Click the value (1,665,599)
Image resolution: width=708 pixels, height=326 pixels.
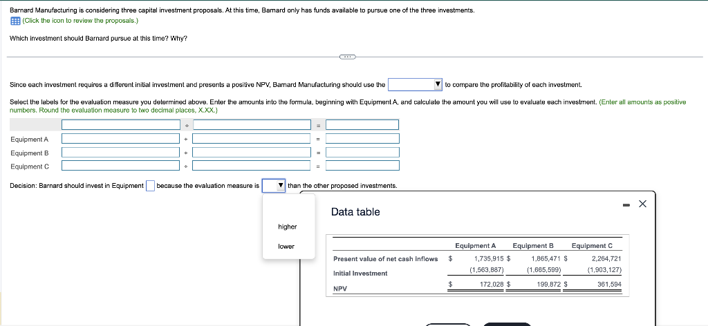tap(544, 270)
